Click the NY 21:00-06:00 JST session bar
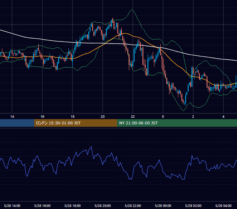 [177, 123]
